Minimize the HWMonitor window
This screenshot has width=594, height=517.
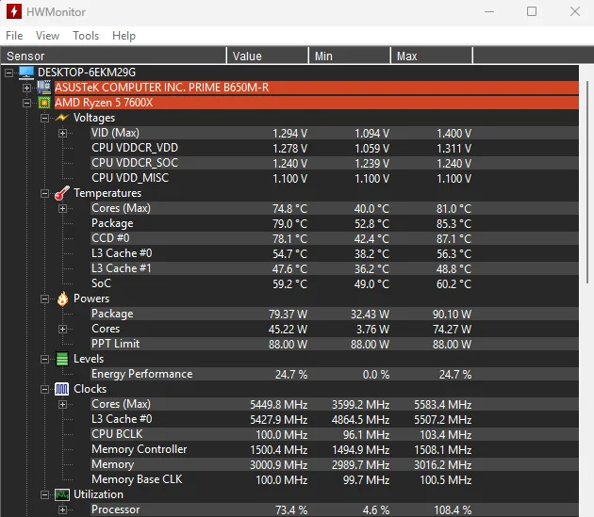pyautogui.click(x=489, y=11)
